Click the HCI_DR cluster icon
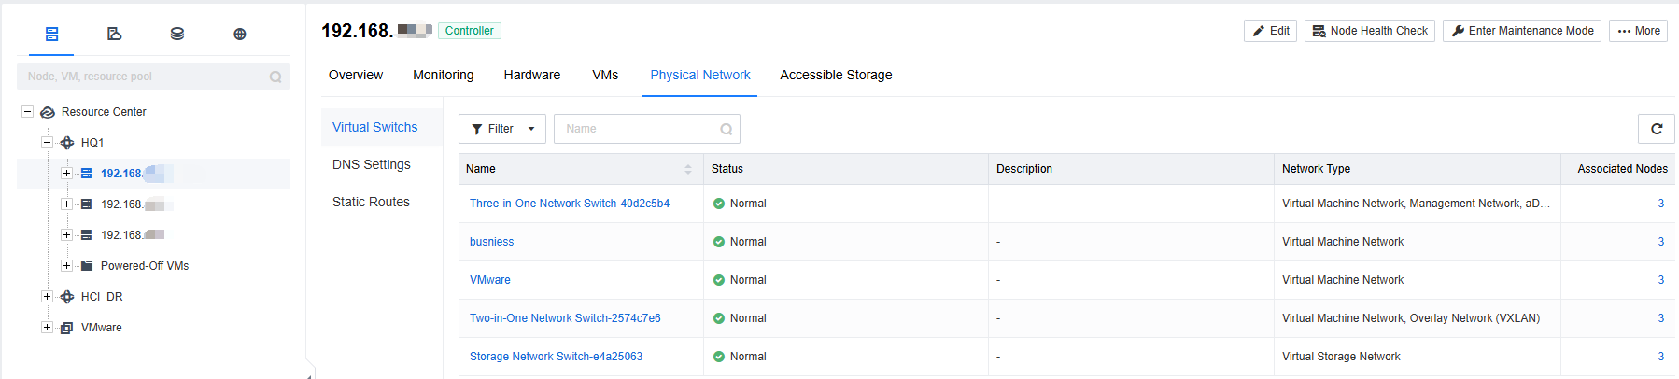This screenshot has height=379, width=1679. [67, 297]
